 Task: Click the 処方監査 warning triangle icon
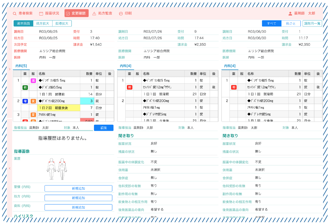click(x=94, y=14)
